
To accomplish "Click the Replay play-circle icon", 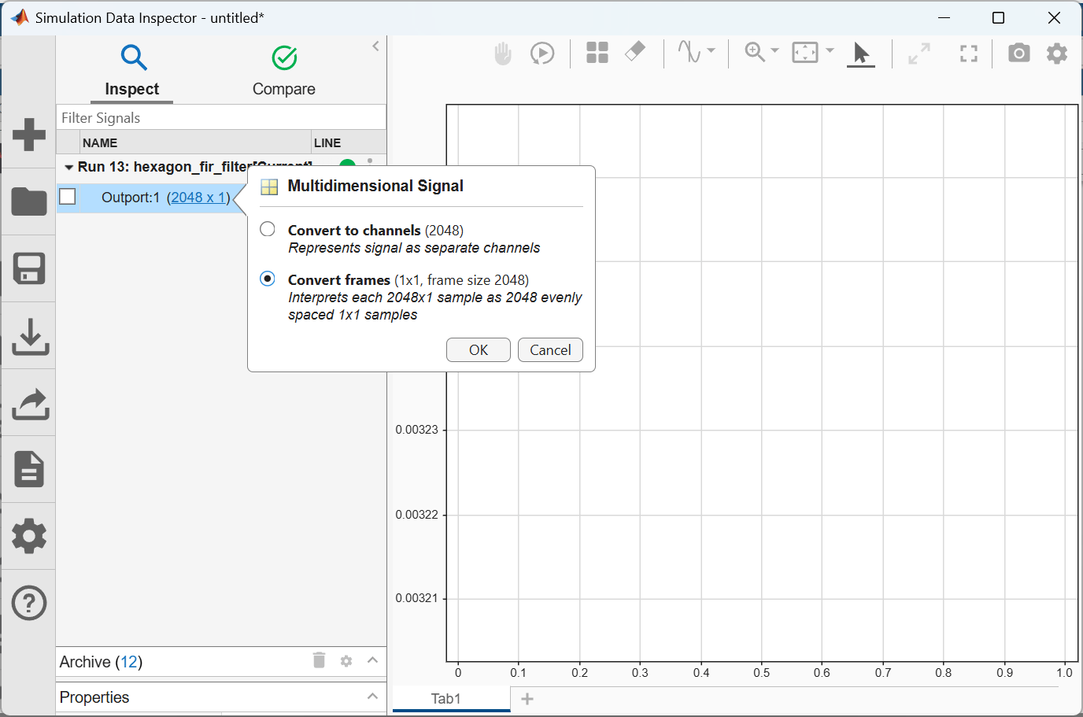I will pyautogui.click(x=542, y=54).
